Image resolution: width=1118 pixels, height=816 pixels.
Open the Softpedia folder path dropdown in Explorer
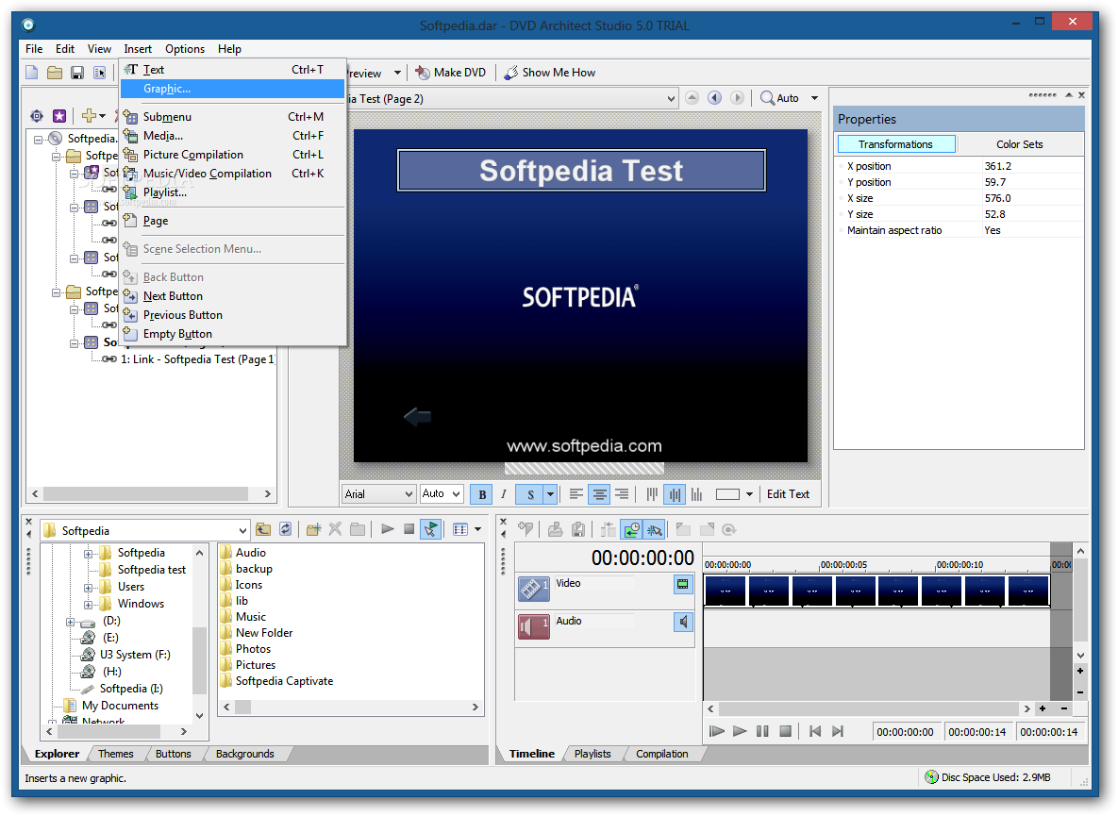pos(243,531)
